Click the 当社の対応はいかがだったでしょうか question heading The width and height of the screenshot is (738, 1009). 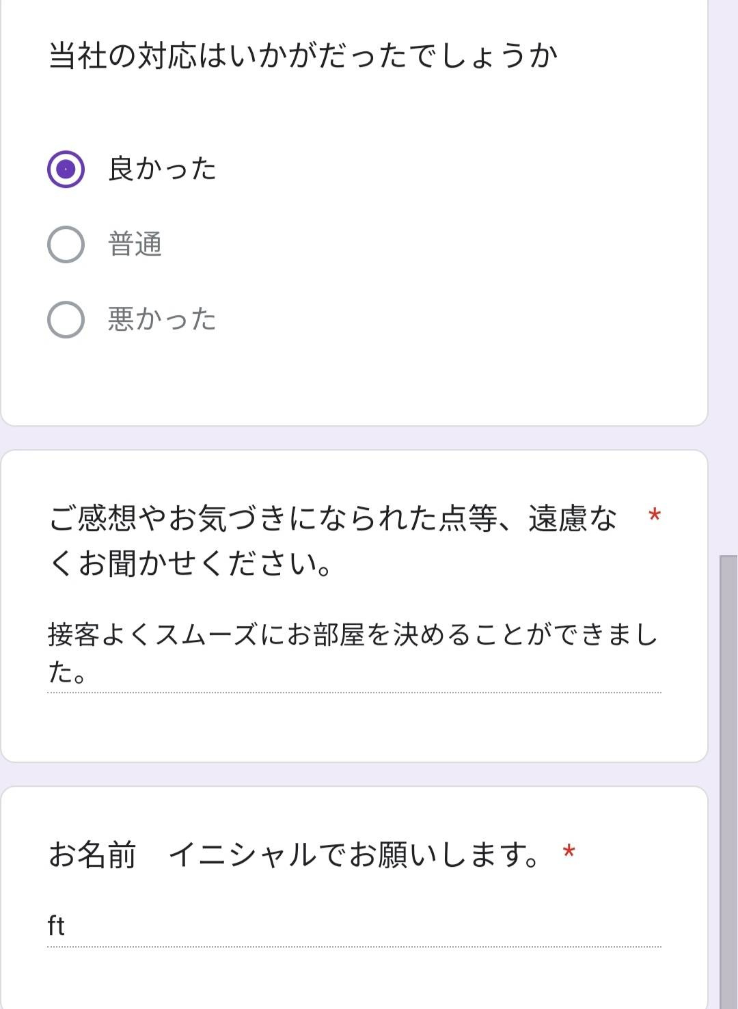point(303,55)
